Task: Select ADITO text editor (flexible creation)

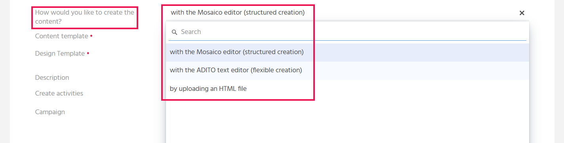Action: (x=347, y=70)
